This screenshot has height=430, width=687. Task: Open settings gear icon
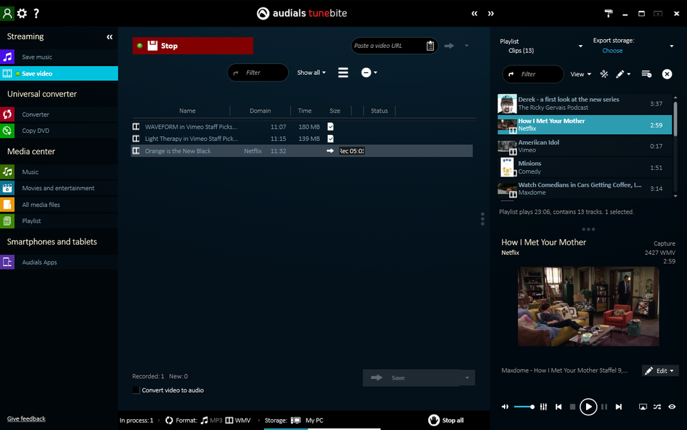(x=22, y=13)
